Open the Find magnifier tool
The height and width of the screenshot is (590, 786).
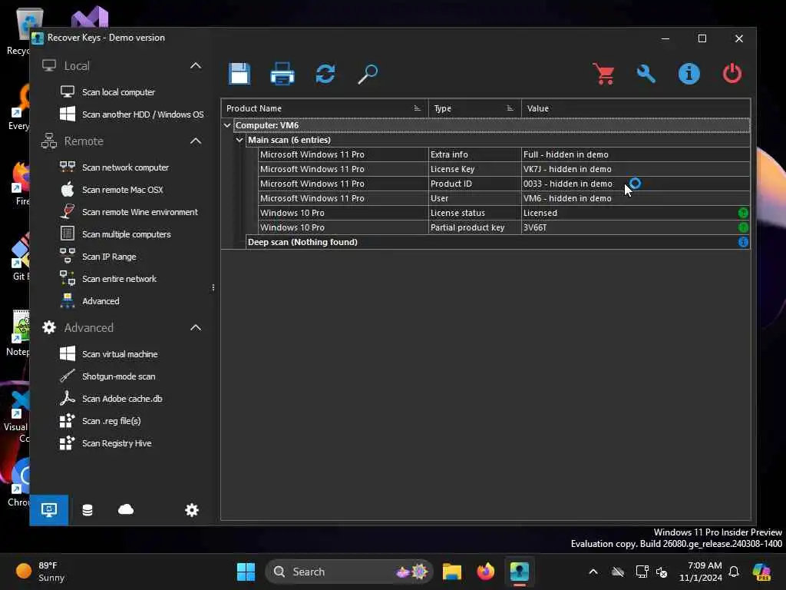point(368,74)
